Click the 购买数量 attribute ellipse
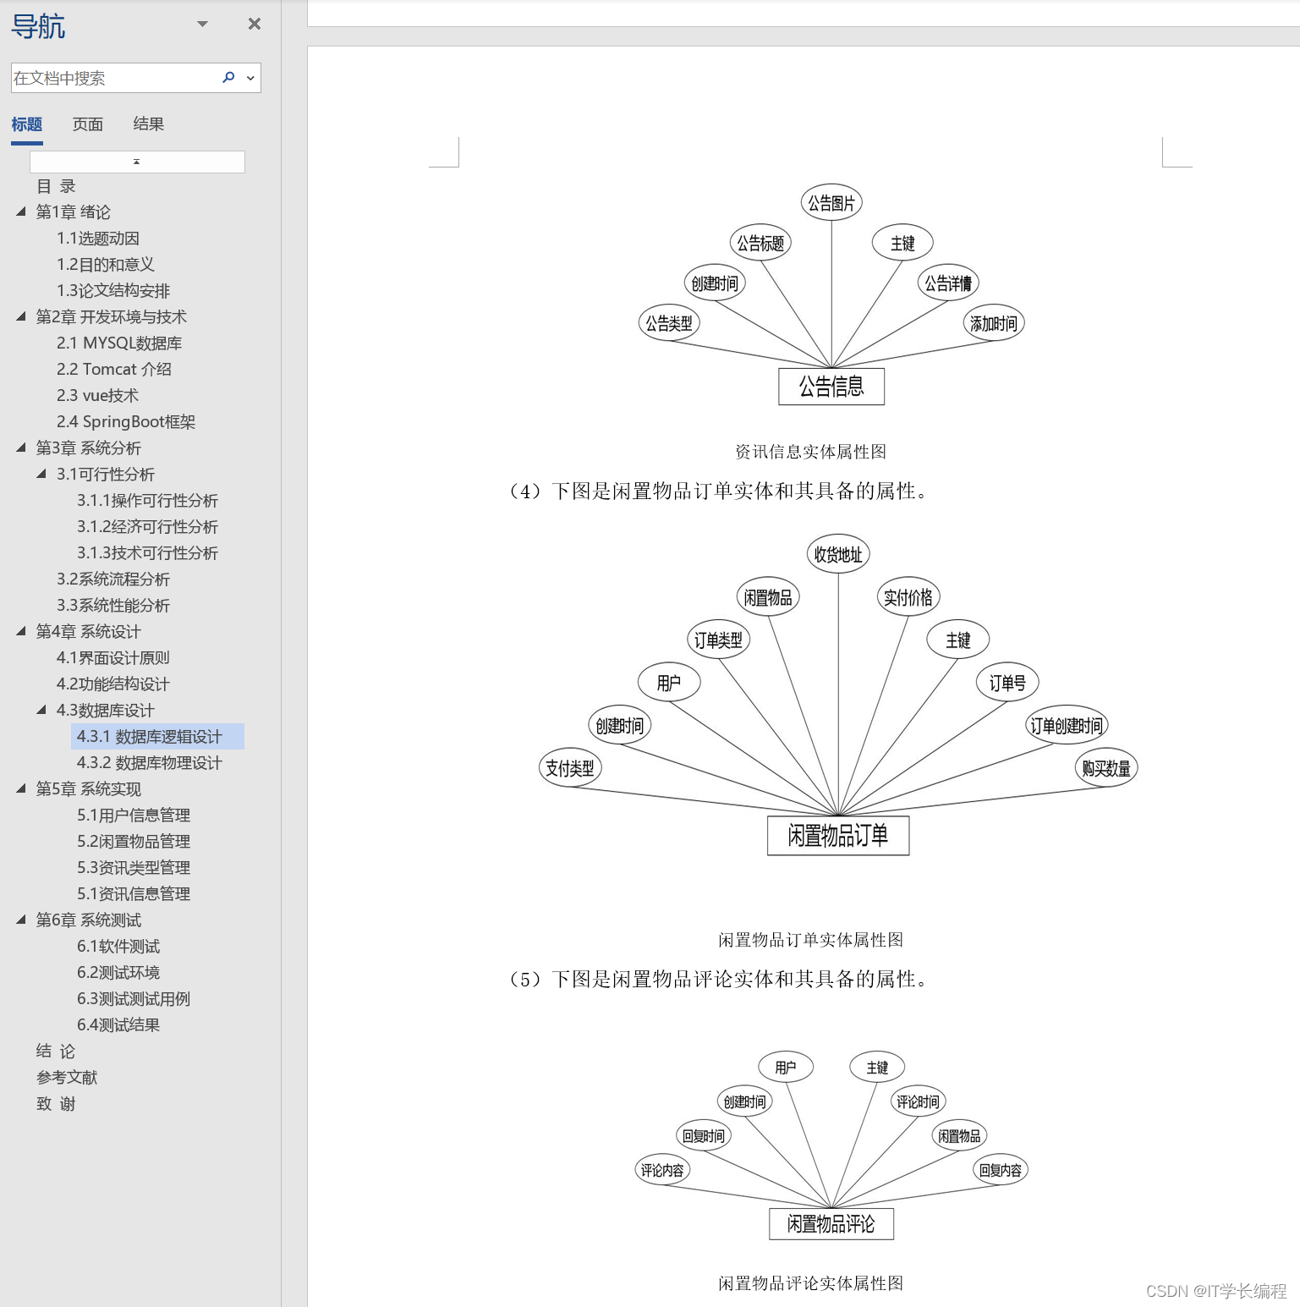The height and width of the screenshot is (1307, 1300). click(1106, 768)
